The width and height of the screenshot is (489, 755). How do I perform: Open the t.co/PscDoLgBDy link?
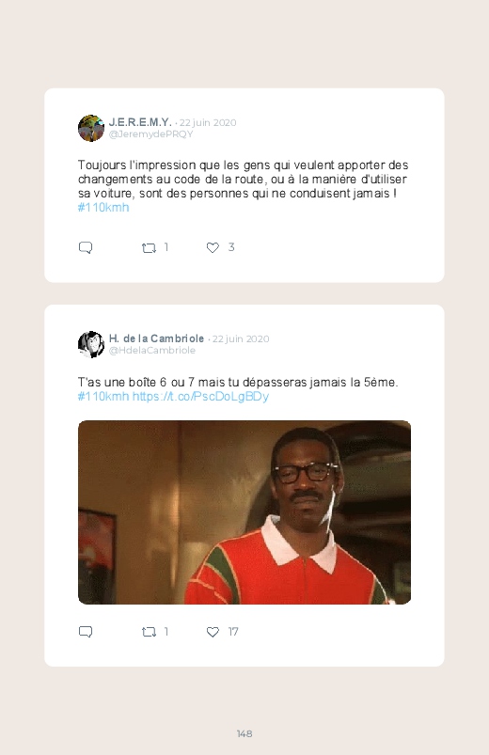(200, 396)
